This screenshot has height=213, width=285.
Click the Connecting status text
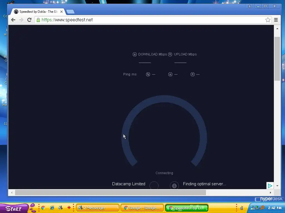[x=164, y=173]
